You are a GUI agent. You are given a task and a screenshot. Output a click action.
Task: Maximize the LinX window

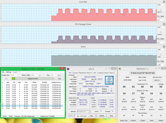[58, 69]
